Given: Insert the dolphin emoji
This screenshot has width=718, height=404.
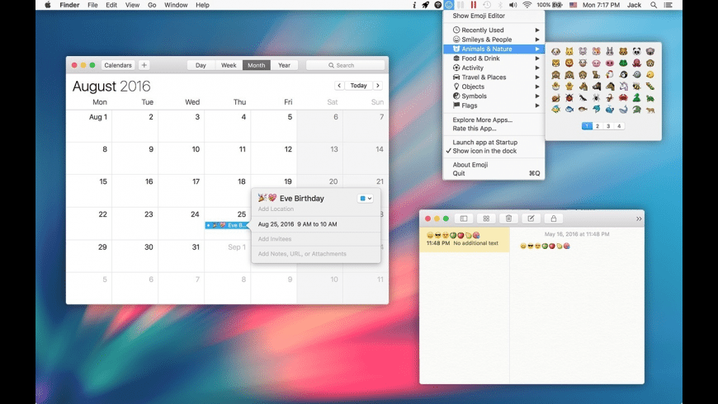Looking at the screenshot, I should (x=596, y=110).
